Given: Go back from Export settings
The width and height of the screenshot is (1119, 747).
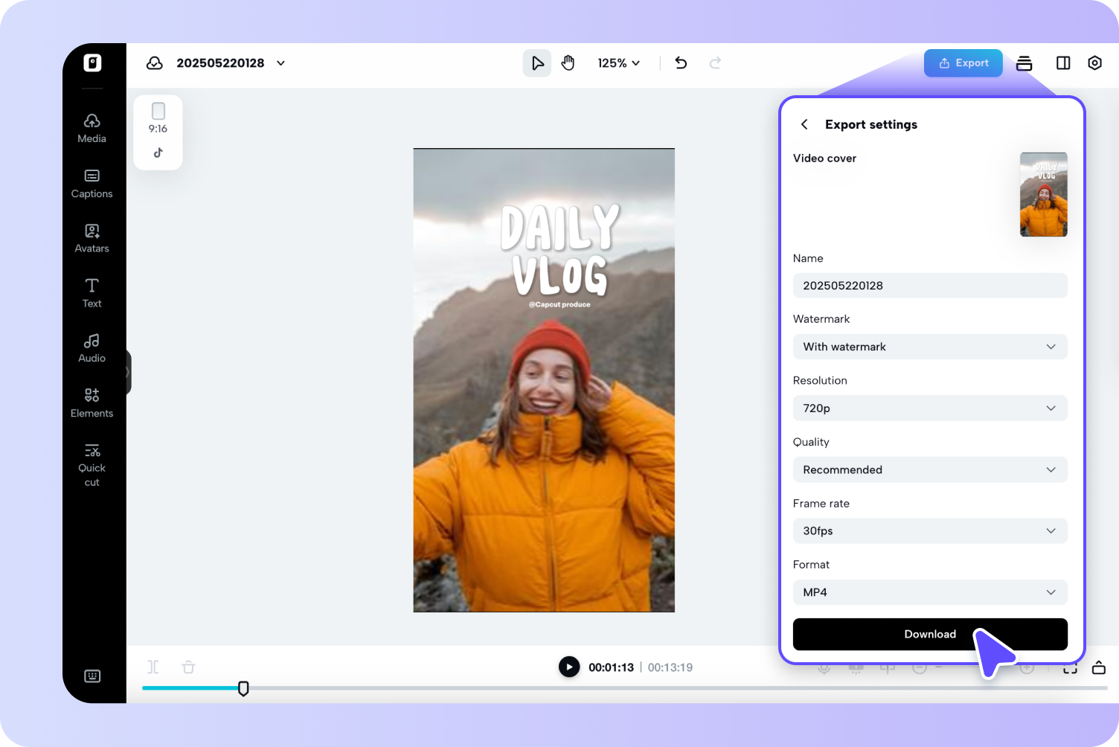Looking at the screenshot, I should (804, 124).
